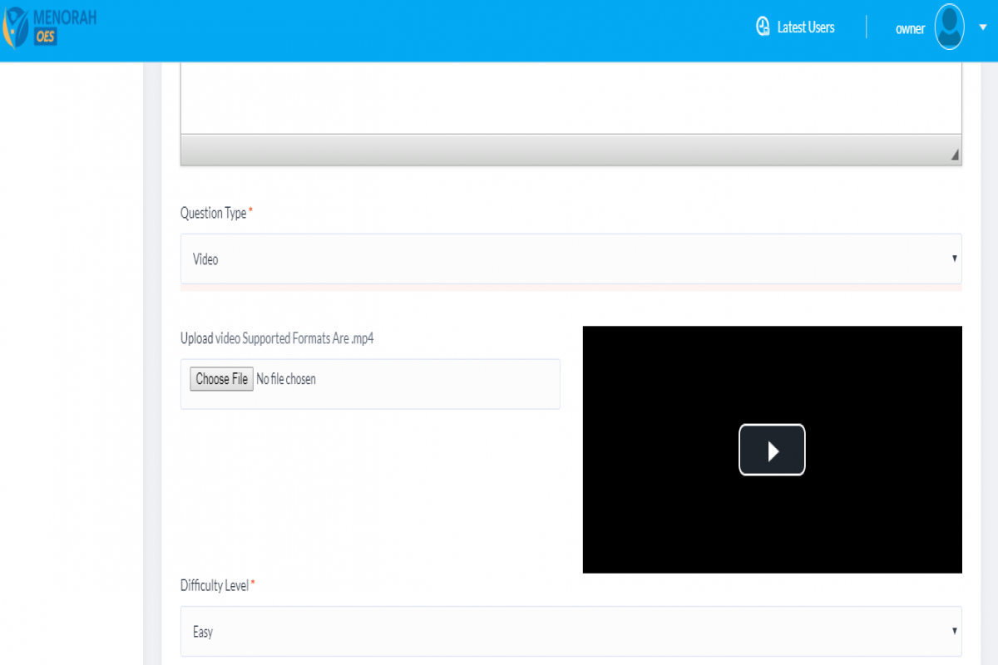Select the circular avatar picture
This screenshot has width=998, height=665.
point(948,27)
